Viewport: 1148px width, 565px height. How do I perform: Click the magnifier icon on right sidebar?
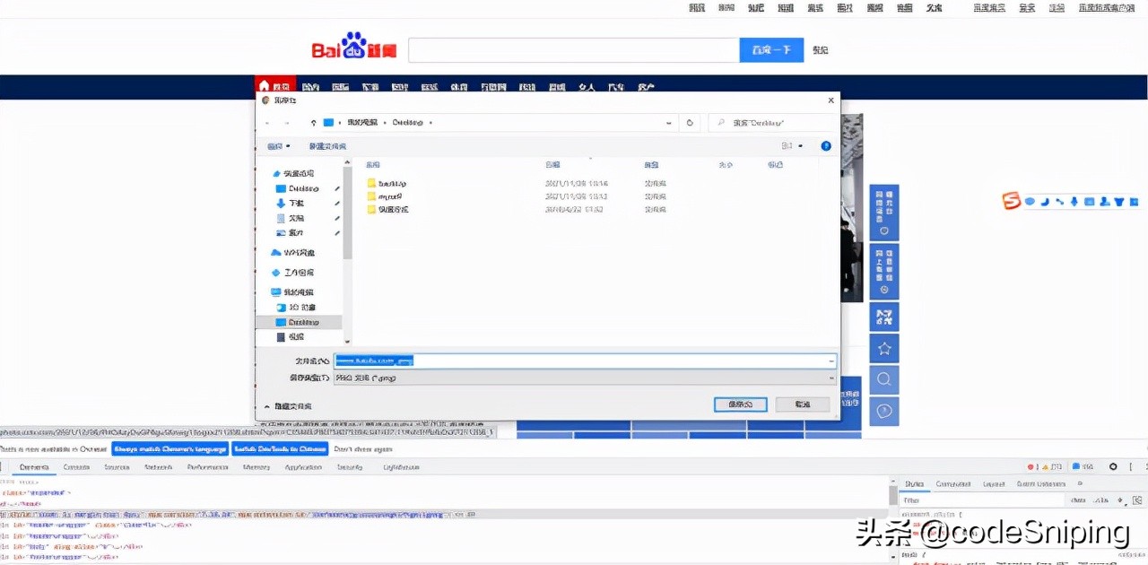pos(884,379)
